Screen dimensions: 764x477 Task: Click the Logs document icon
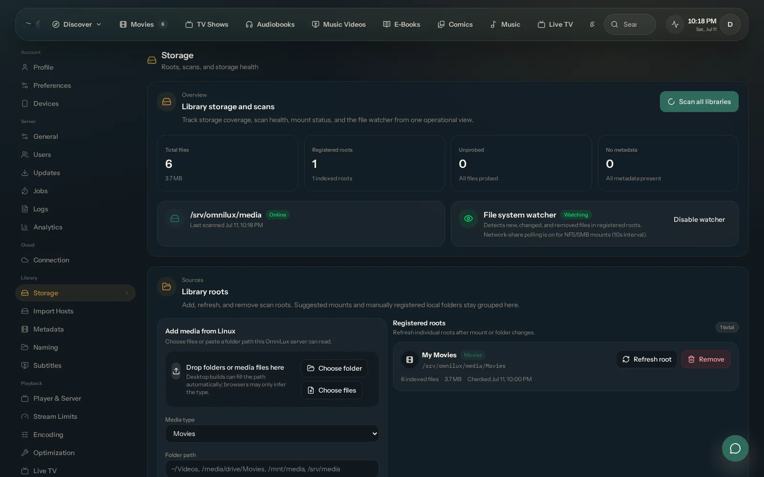(25, 209)
